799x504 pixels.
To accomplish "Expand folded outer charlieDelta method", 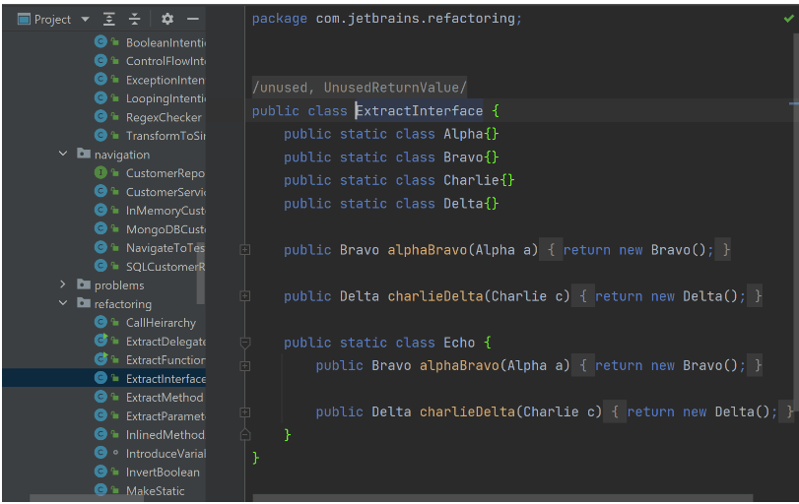I will point(245,295).
